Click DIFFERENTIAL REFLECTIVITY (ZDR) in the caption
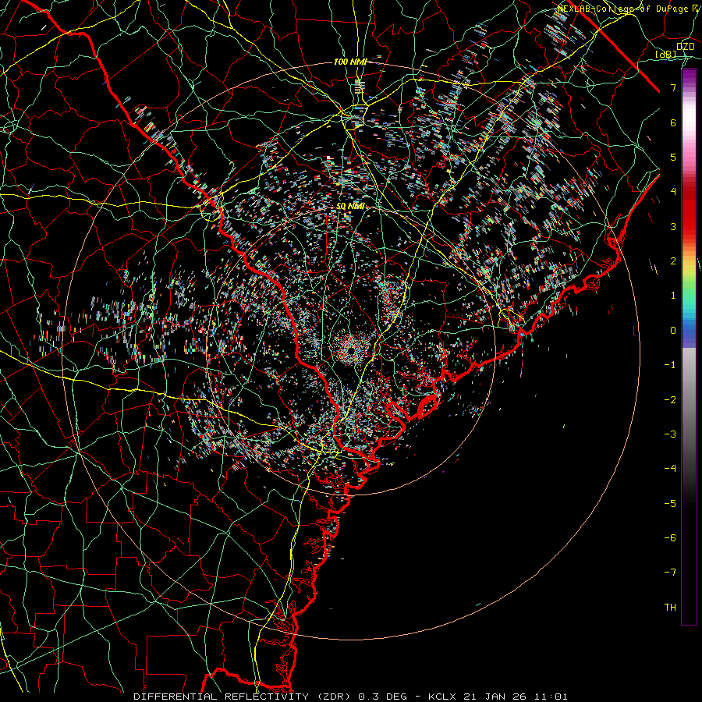Viewport: 702px width, 702px height. tap(243, 697)
